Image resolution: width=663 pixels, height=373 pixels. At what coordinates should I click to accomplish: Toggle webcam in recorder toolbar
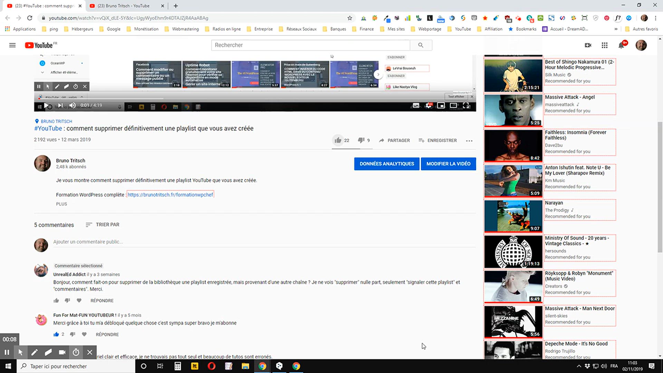coord(62,352)
